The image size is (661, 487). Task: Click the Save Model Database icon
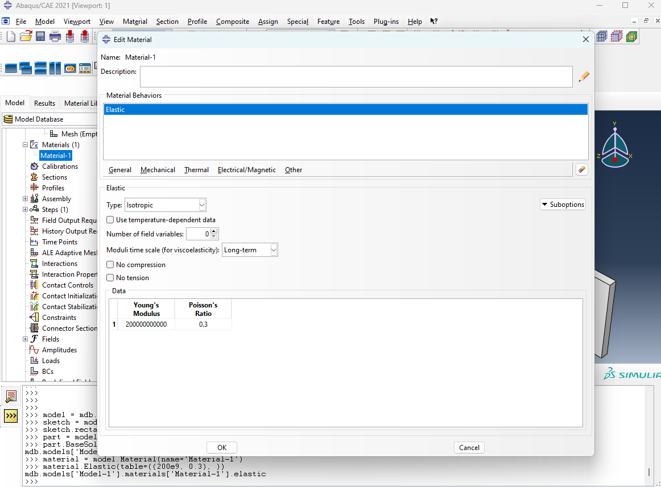point(40,37)
